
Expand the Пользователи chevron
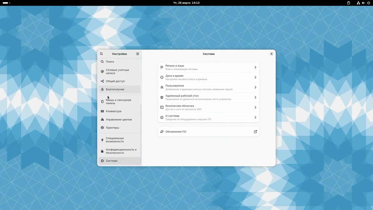pyautogui.click(x=255, y=87)
